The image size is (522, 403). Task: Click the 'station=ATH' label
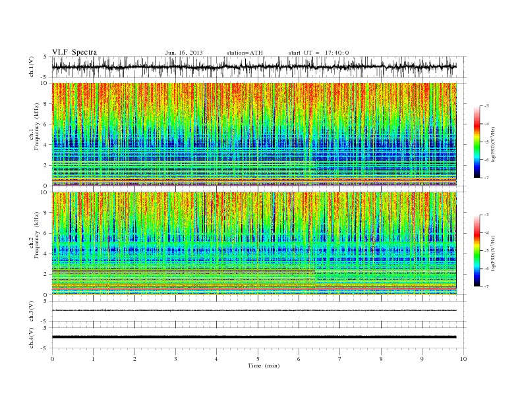245,53
